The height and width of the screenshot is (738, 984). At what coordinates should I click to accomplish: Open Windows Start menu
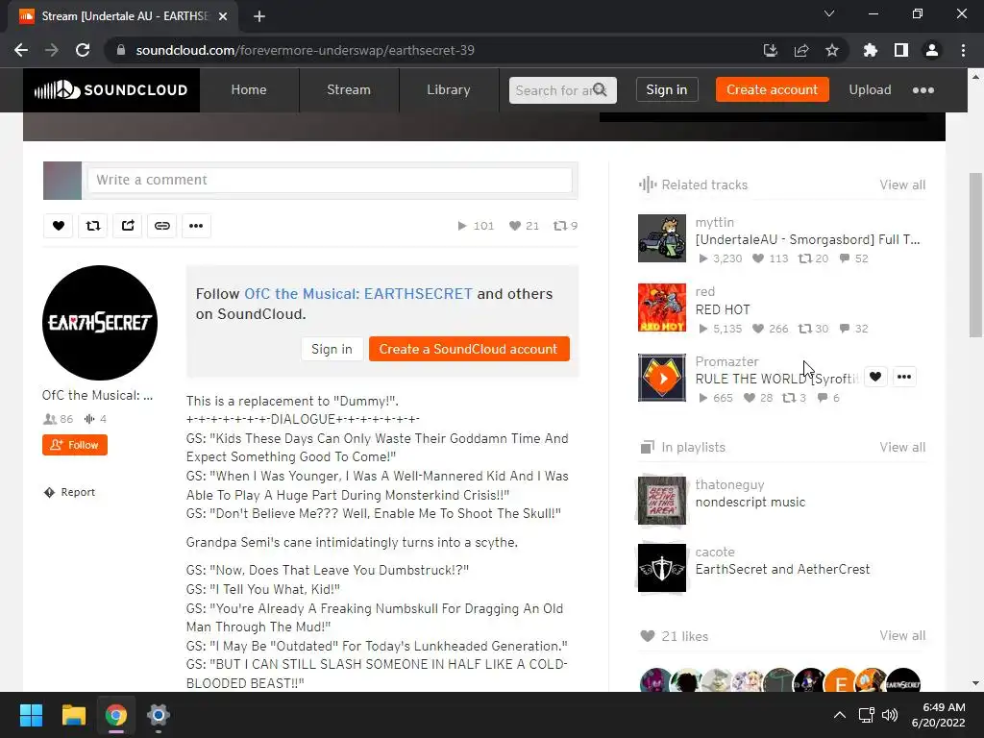tap(31, 715)
